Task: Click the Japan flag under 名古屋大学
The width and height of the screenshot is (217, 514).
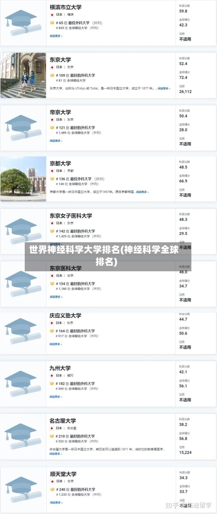Action: tap(52, 428)
